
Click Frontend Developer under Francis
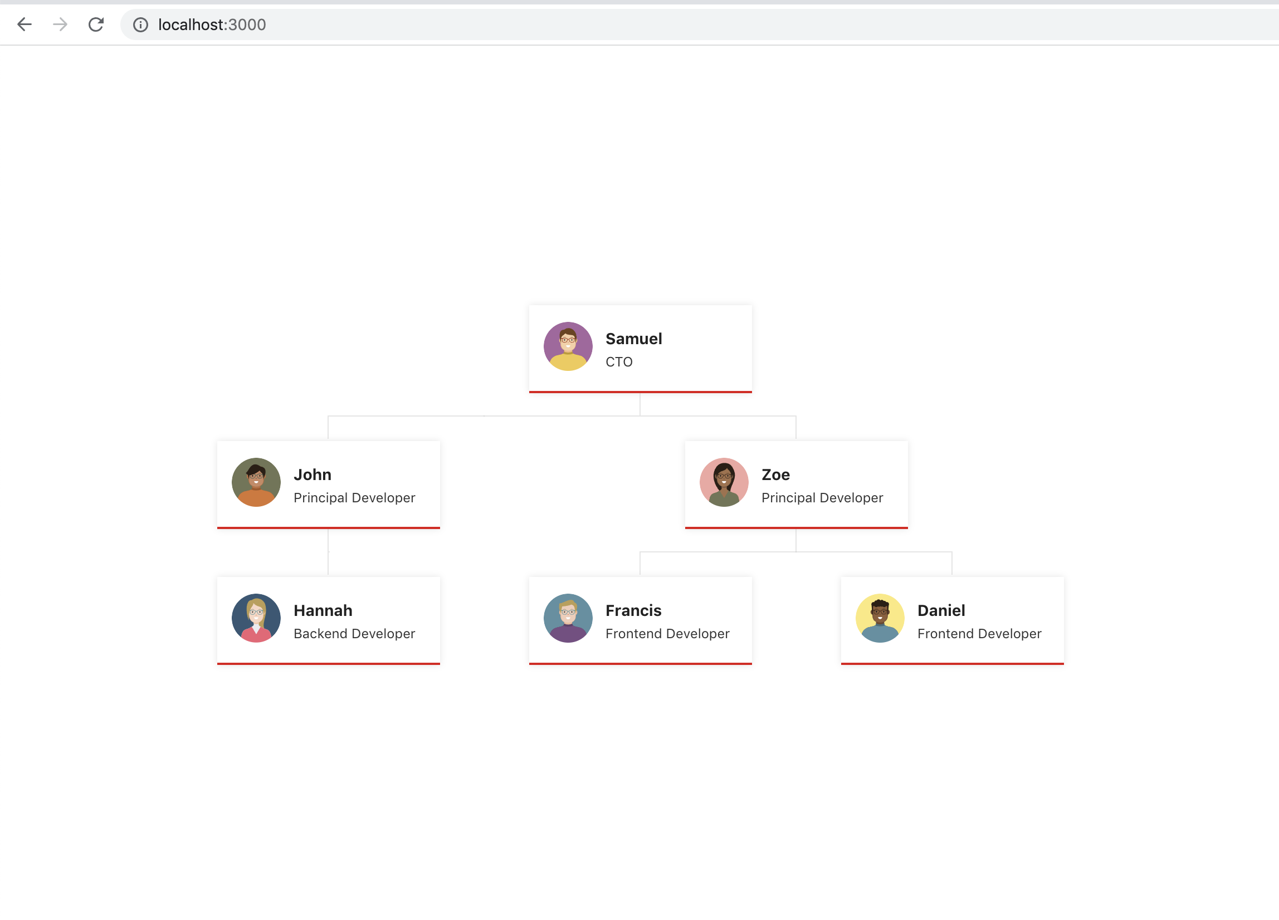point(668,634)
